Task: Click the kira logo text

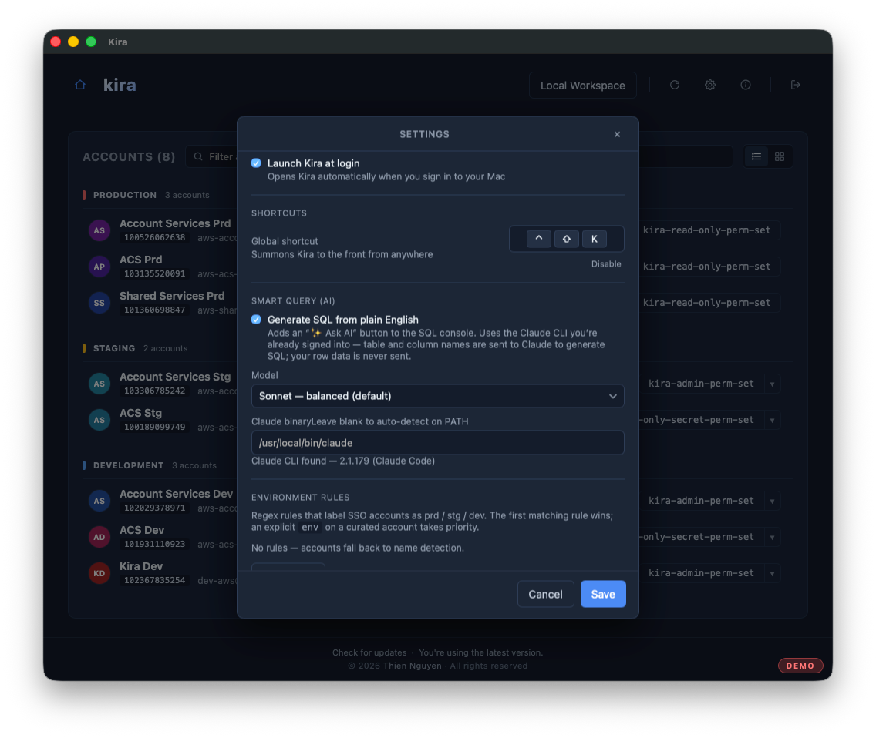Action: click(120, 85)
